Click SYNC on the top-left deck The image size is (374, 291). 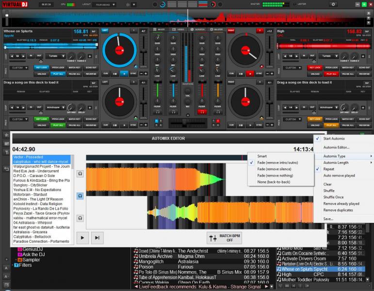(x=133, y=74)
